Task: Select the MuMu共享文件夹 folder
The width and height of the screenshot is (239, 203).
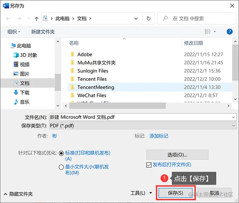Action: click(x=150, y=63)
